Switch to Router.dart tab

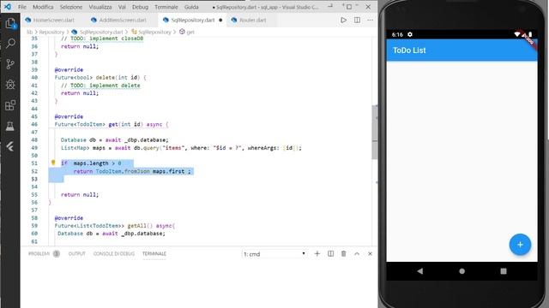tap(252, 21)
